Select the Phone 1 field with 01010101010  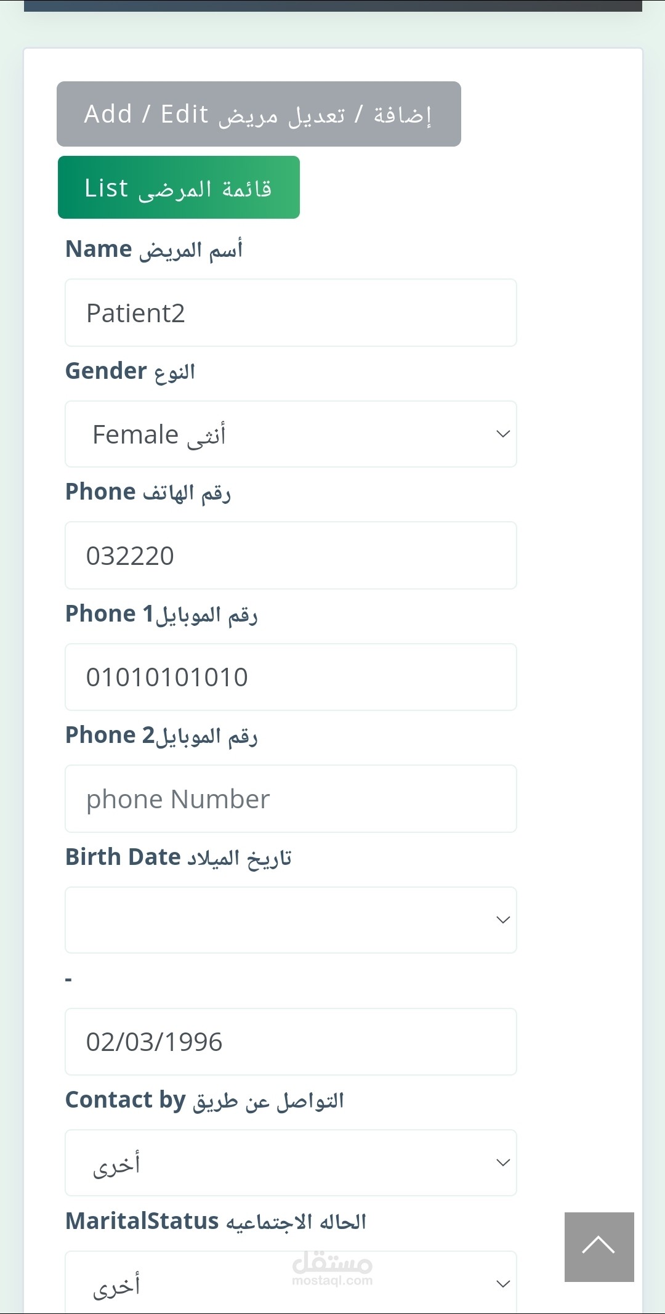pyautogui.click(x=291, y=677)
